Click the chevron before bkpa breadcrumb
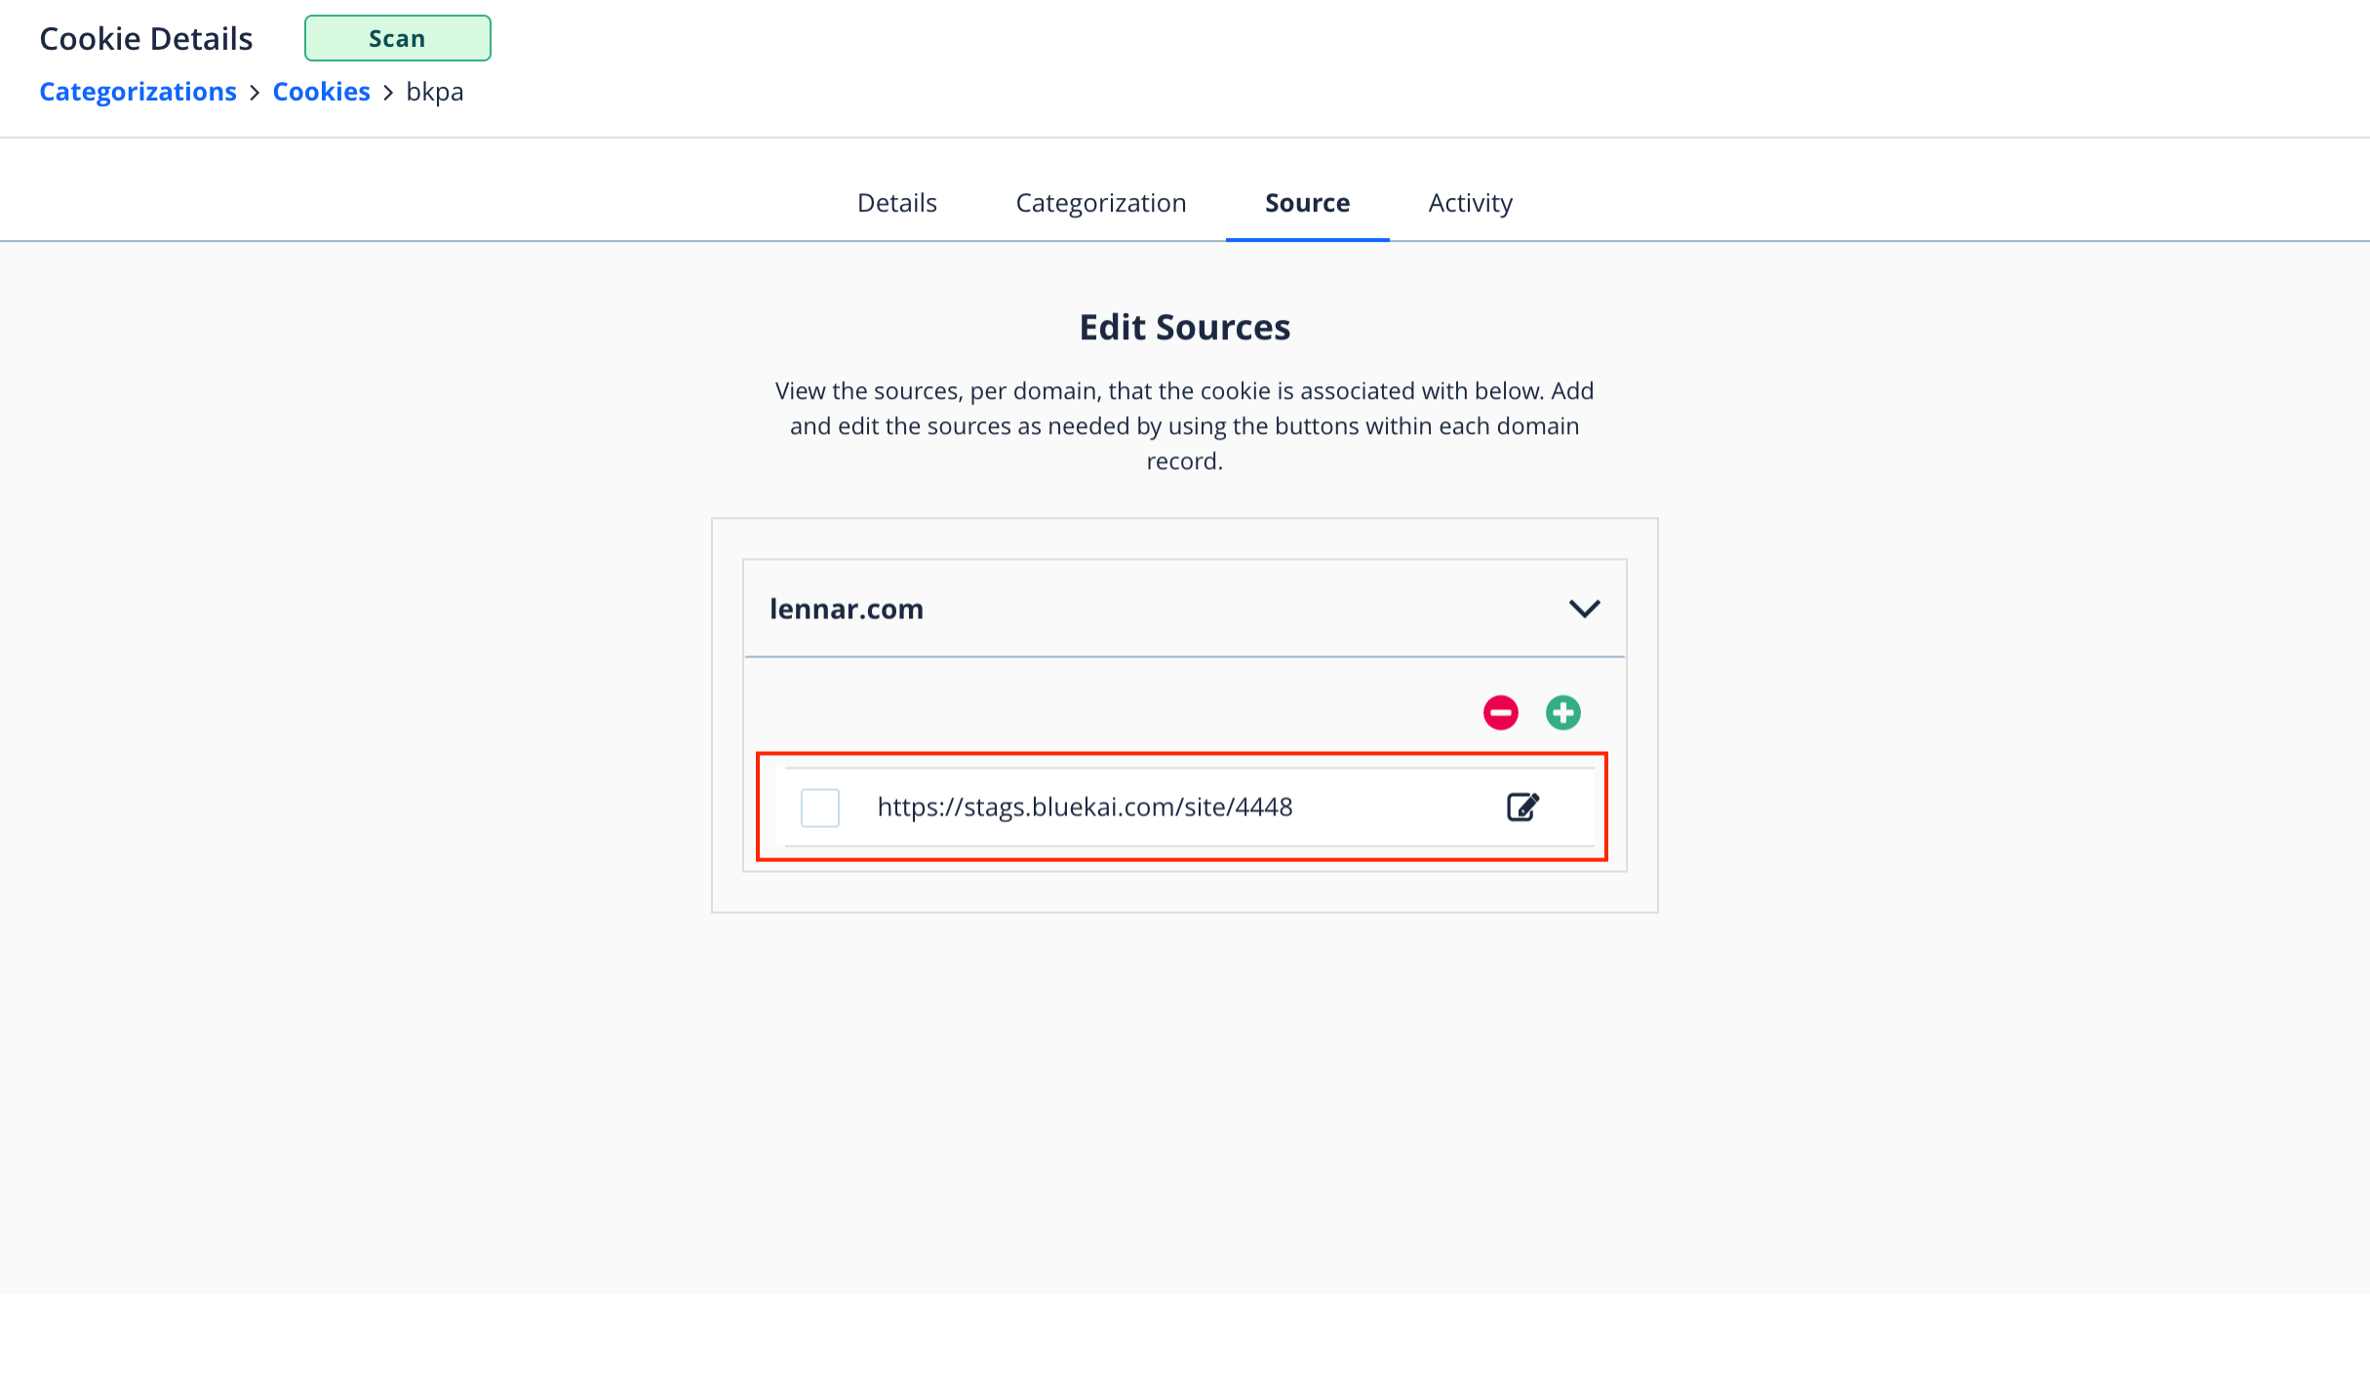Image resolution: width=2370 pixels, height=1379 pixels. click(x=388, y=93)
